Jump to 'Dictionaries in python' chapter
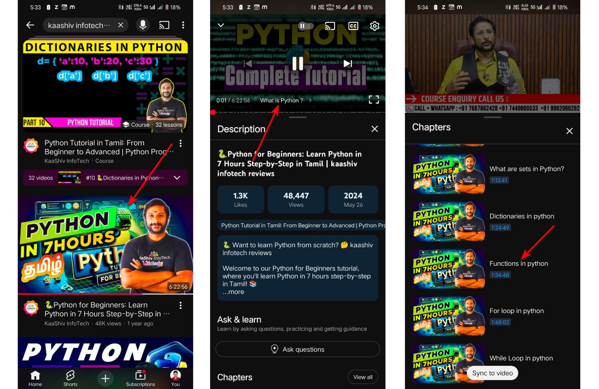This screenshot has width=599, height=389. (x=522, y=216)
